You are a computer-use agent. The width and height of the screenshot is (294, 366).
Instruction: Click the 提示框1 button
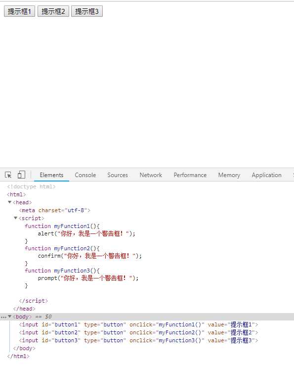(x=20, y=11)
